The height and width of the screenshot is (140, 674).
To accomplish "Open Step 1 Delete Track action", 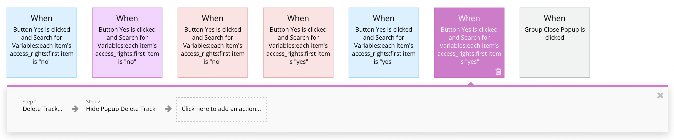I will point(43,109).
